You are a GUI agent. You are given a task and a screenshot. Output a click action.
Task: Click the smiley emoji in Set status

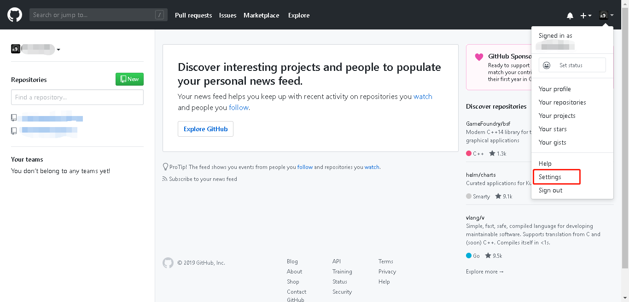coord(547,65)
